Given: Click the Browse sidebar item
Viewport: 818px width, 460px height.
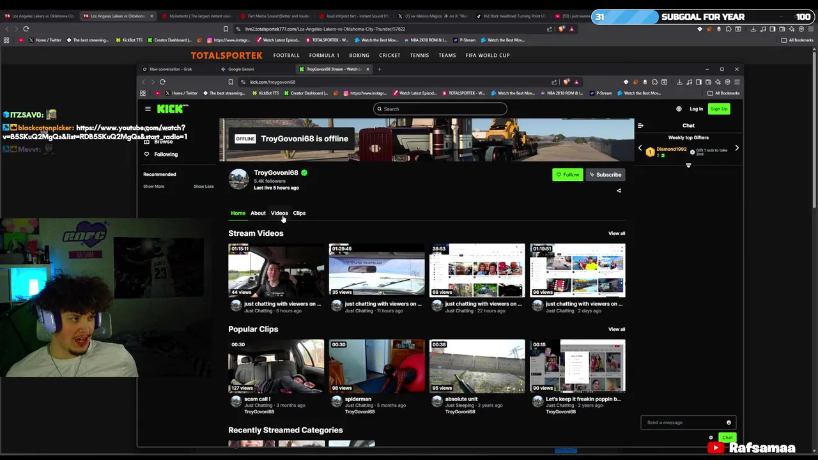Looking at the screenshot, I should [158, 142].
